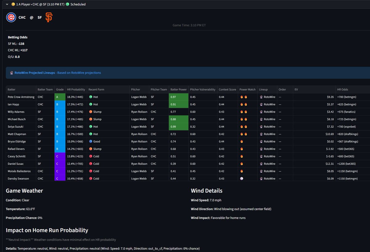Click the blue Good dot for Bryce Eldridge
The width and height of the screenshot is (370, 252).
[x=90, y=141]
